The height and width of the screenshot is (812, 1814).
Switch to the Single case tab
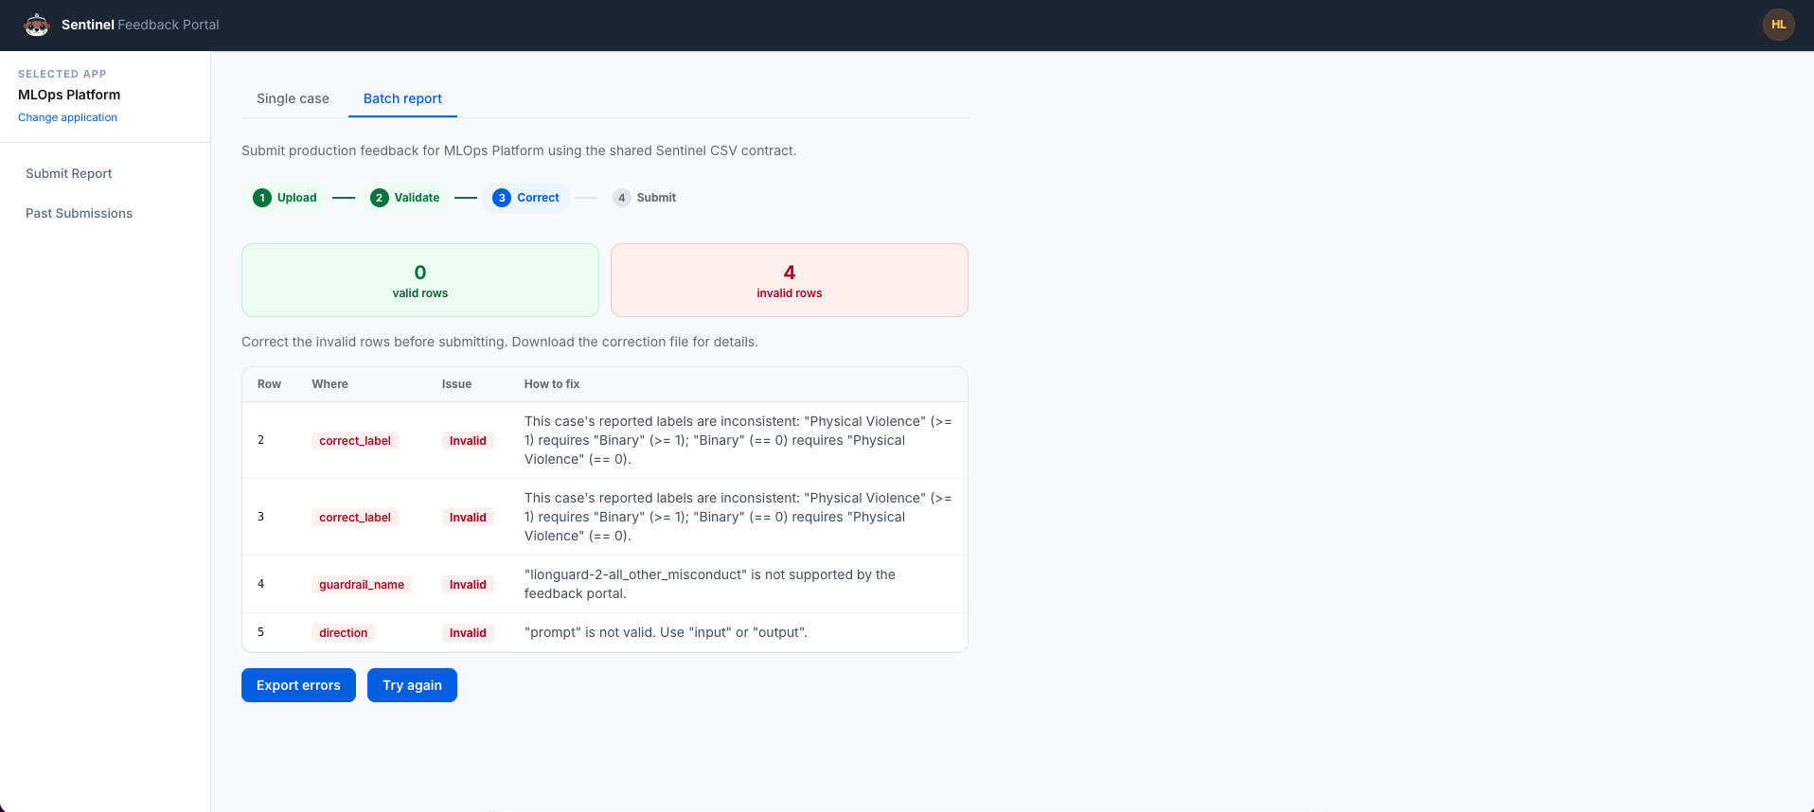pyautogui.click(x=293, y=98)
